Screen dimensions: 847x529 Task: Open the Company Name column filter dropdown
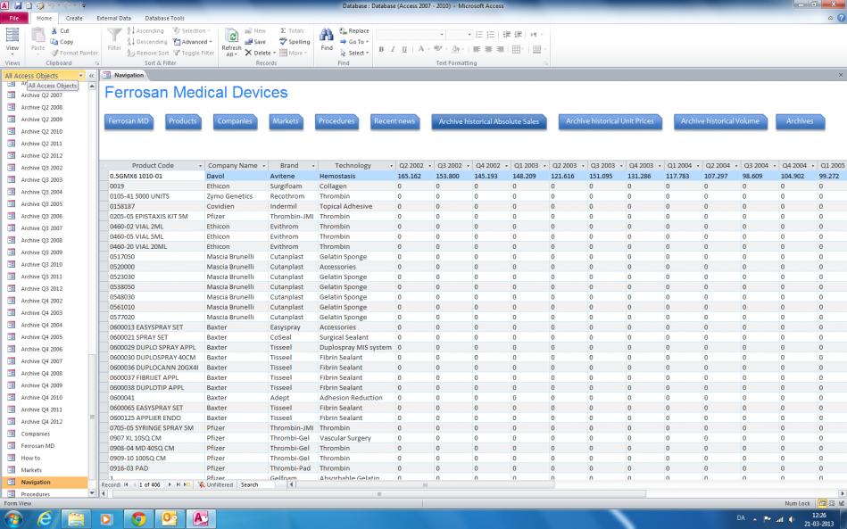tap(264, 166)
